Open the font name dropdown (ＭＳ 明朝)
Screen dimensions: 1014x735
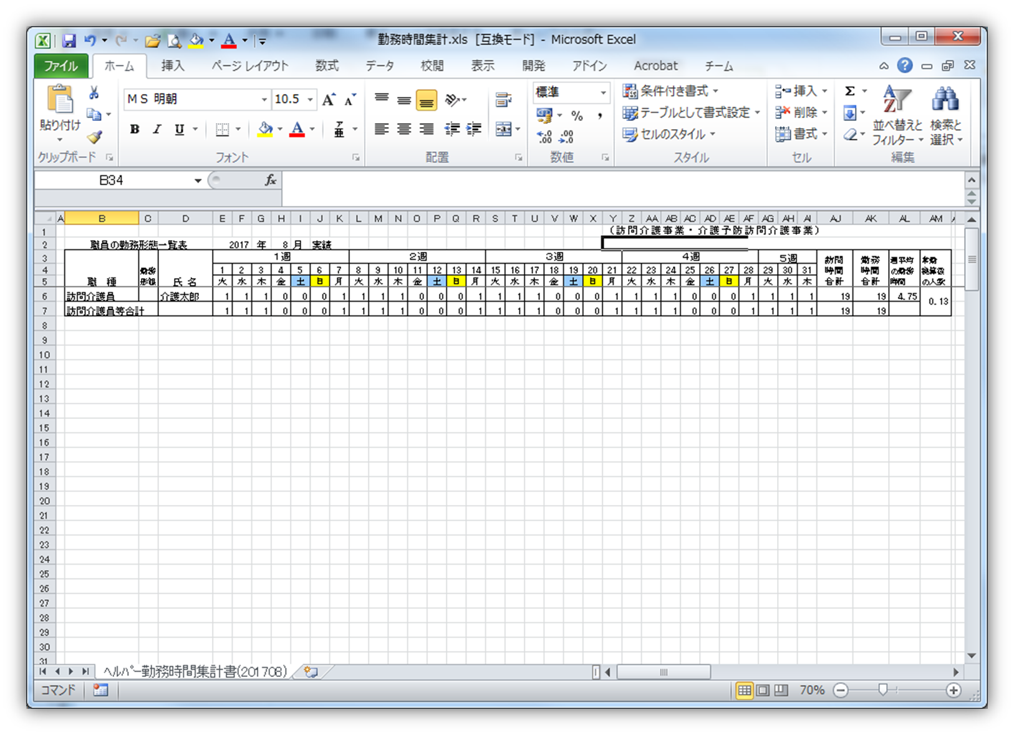point(264,100)
